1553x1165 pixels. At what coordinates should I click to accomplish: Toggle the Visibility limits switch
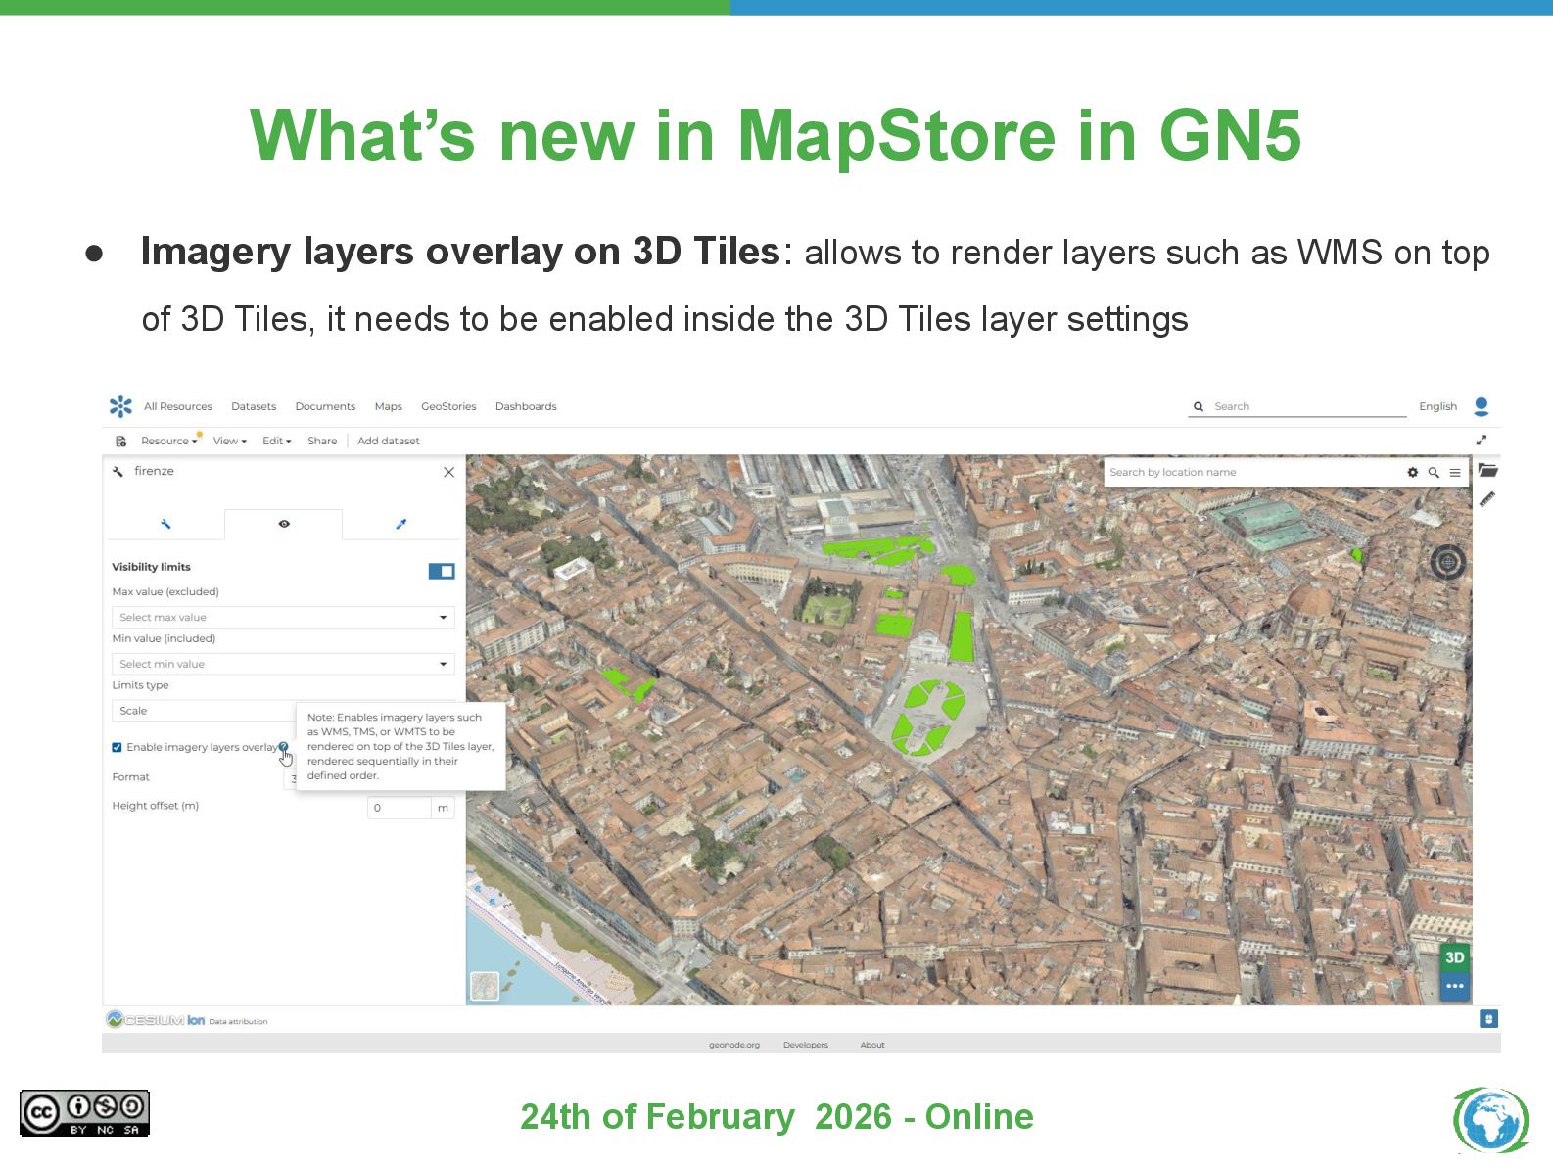442,571
